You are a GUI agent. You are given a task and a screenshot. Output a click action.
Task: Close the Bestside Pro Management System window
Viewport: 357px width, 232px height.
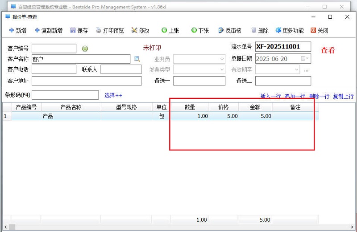pos(341,7)
